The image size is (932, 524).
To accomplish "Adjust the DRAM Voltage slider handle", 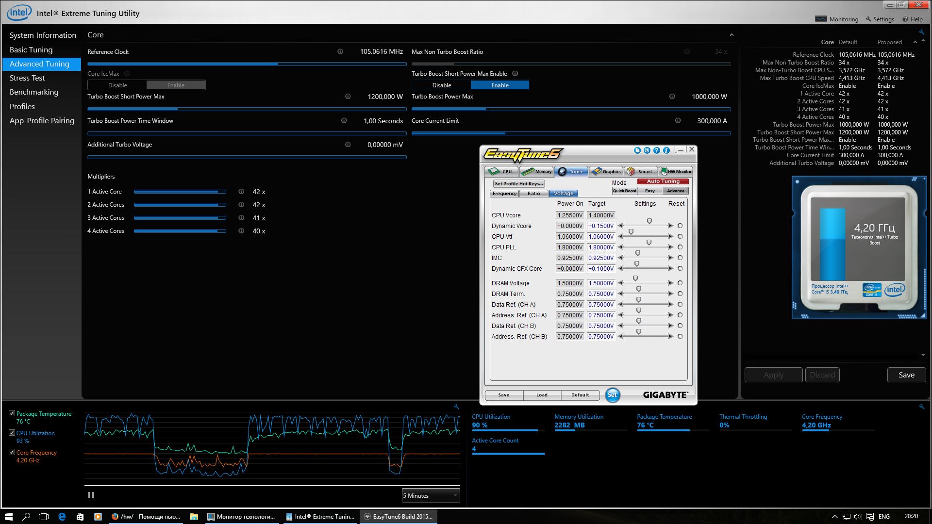I will point(635,279).
